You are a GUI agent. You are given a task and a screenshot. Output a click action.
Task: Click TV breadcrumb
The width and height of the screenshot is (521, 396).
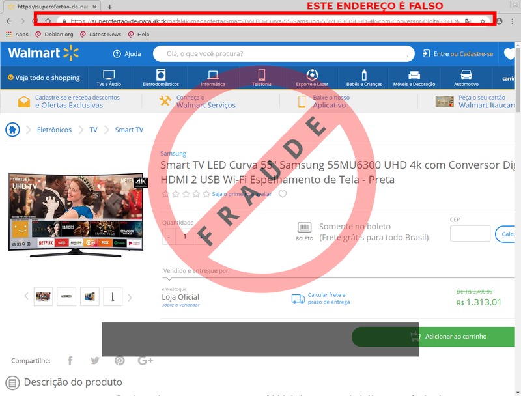[93, 130]
